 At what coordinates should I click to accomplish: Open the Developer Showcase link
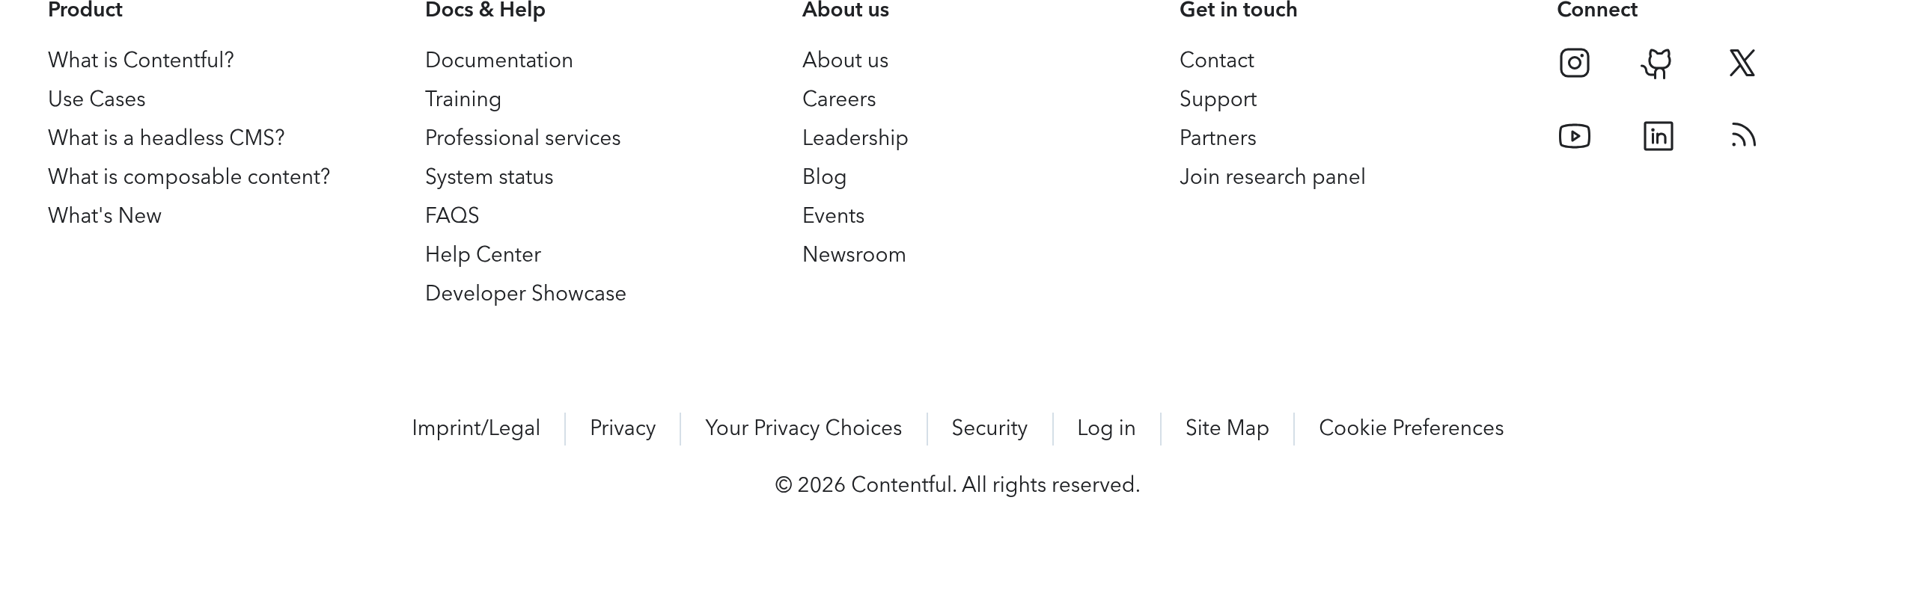[x=525, y=294]
